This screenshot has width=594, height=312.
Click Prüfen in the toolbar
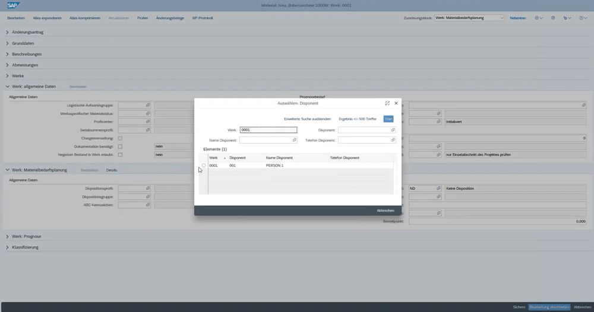143,18
